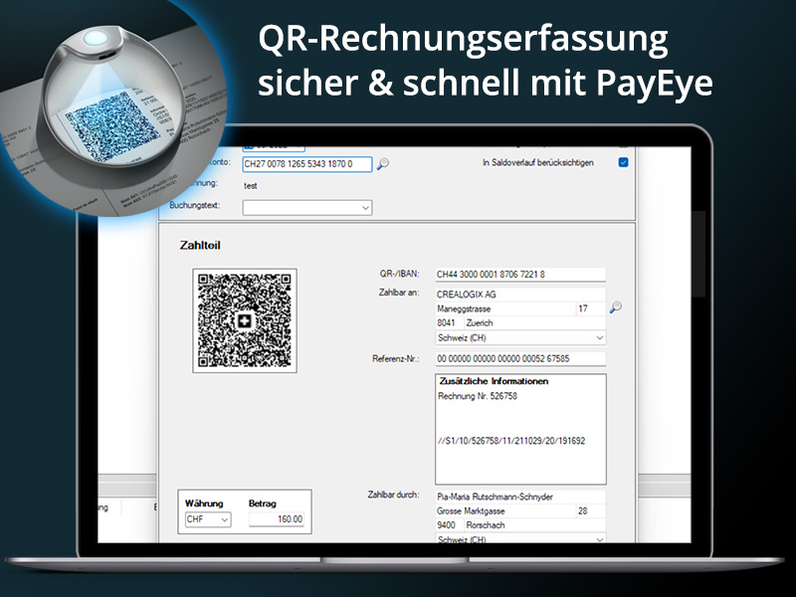Click the house number field showing 17
This screenshot has width=796, height=597.
(x=591, y=308)
